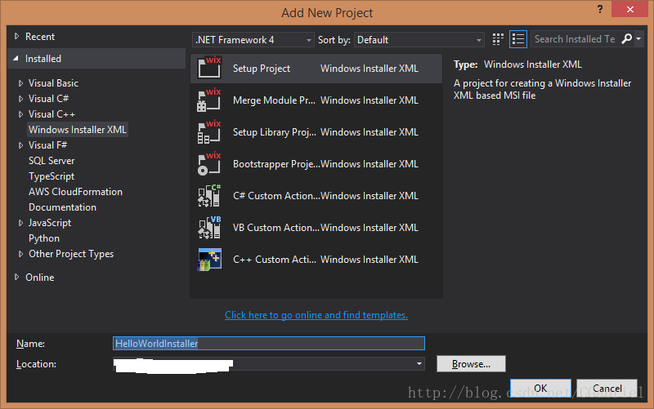Select Documentation category
Screen dimensions: 654x409
pos(62,207)
